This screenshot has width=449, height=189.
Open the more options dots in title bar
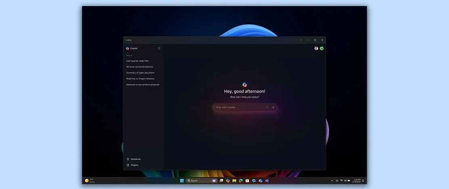click(301, 40)
